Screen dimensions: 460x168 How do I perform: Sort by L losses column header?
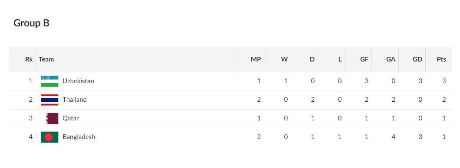click(x=340, y=59)
